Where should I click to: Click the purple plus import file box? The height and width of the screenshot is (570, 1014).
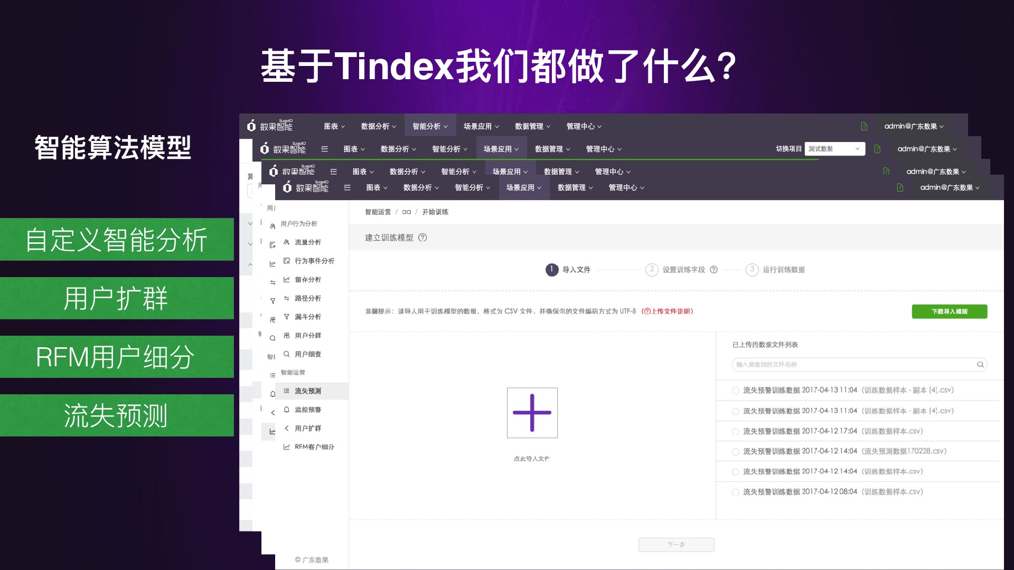pyautogui.click(x=532, y=413)
